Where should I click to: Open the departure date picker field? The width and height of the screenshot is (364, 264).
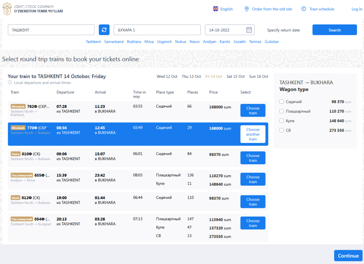[224, 29]
